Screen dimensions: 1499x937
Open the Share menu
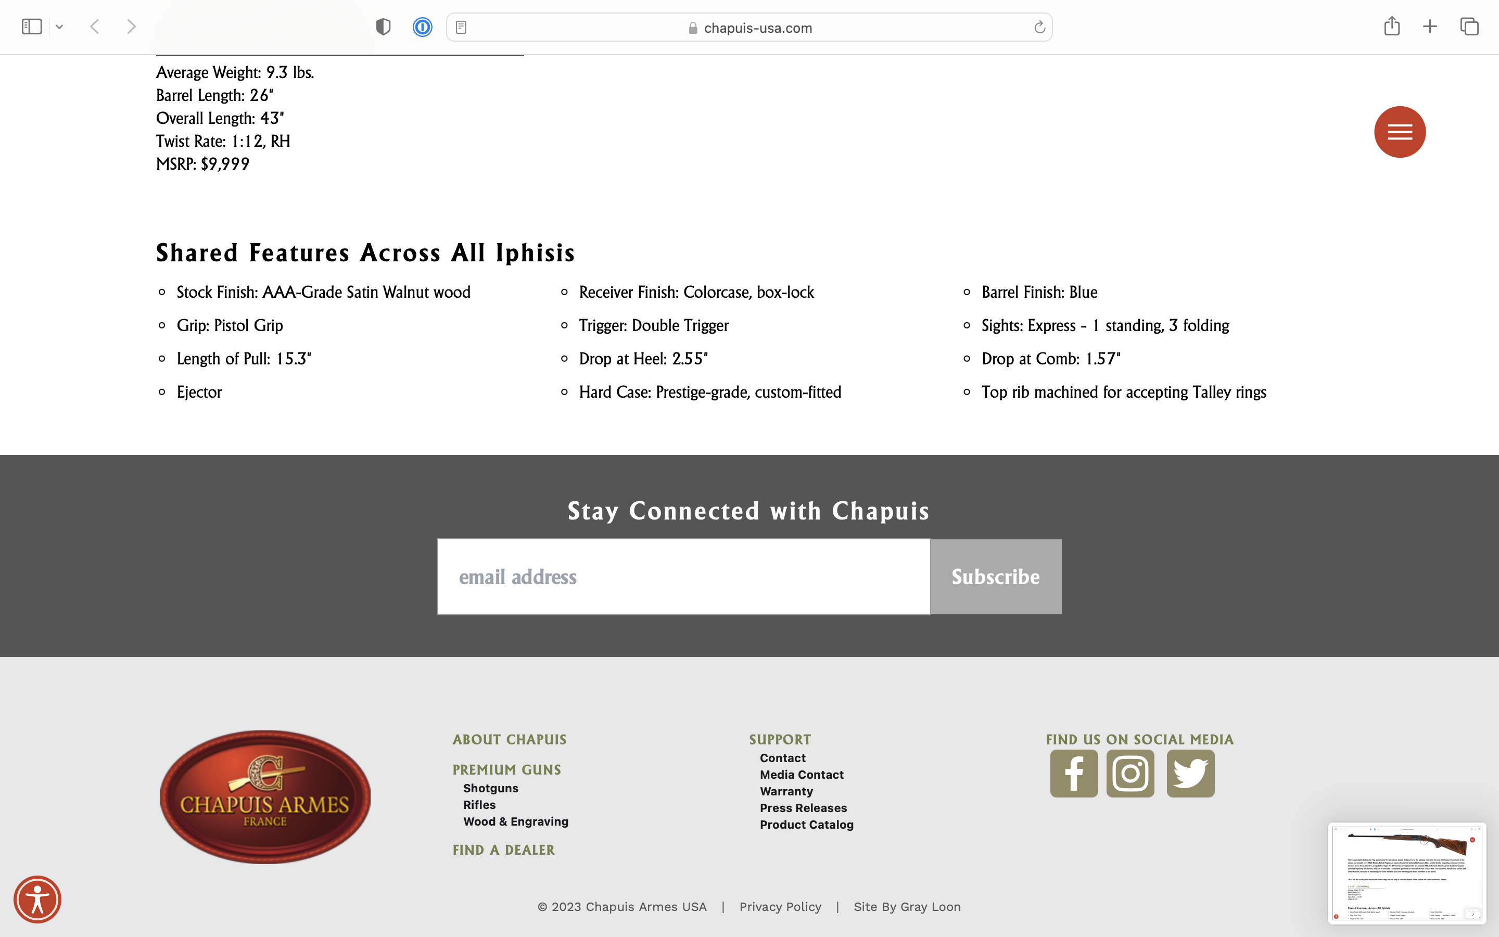coord(1392,26)
